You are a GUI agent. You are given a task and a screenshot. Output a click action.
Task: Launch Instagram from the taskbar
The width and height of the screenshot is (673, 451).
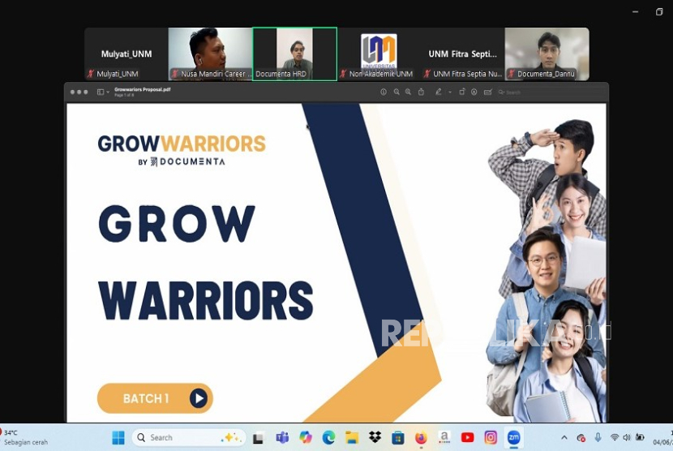491,437
